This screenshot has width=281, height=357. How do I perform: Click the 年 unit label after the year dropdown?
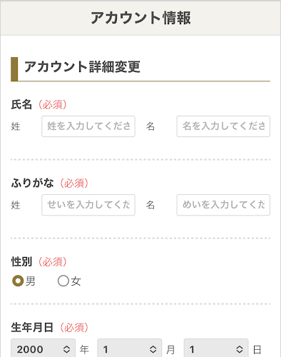point(84,350)
